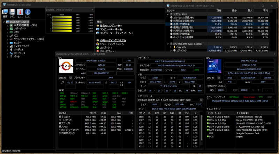
Task: Select ページ ファイル使用率 sensor row
Action: coord(217,38)
